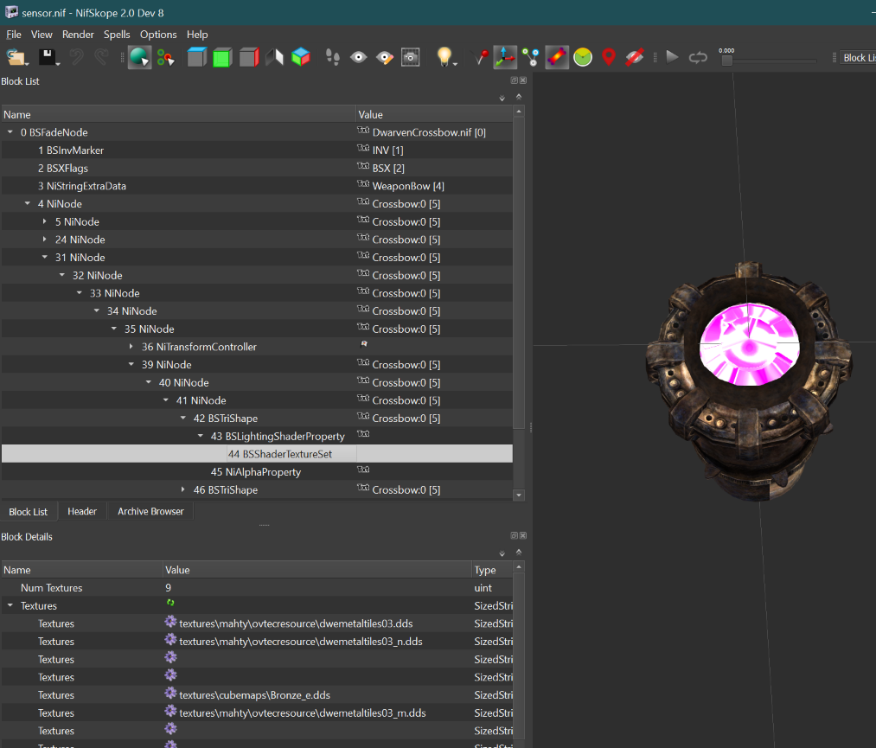Image resolution: width=876 pixels, height=748 pixels.
Task: Click the Redo arrow icon
Action: point(101,58)
